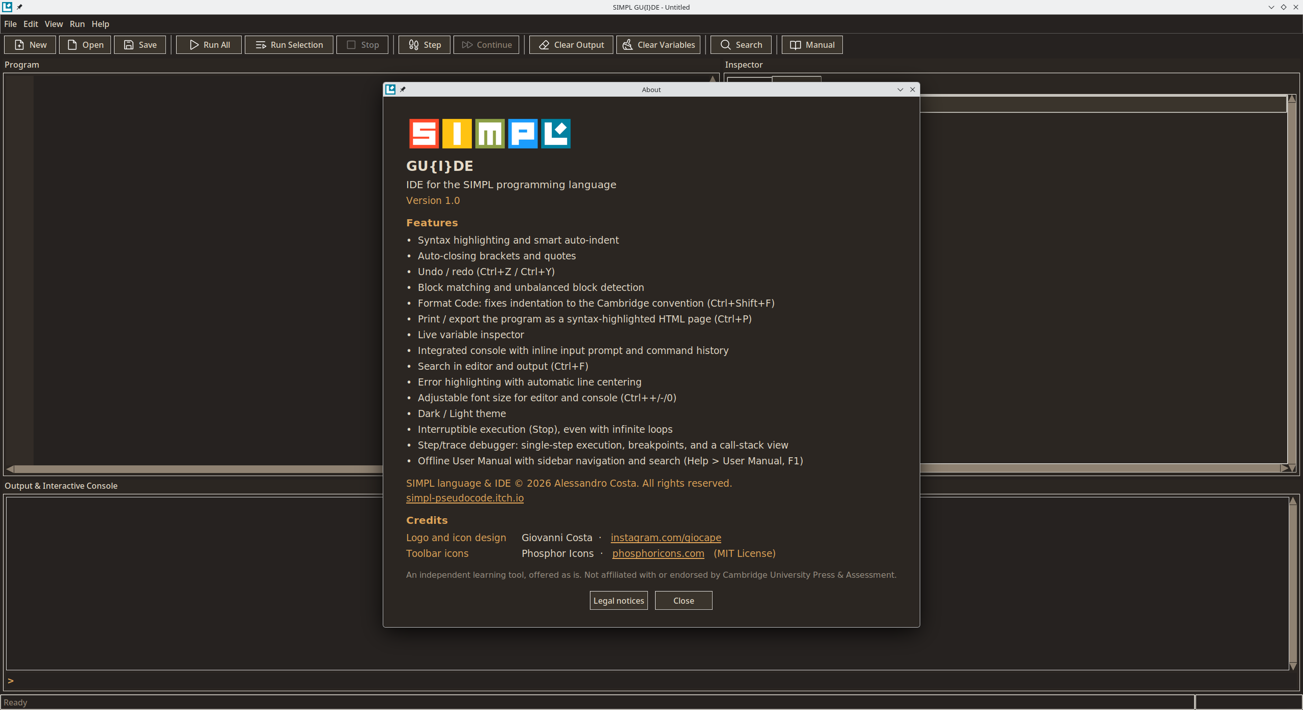Click the SIMPL logo image in About dialog
The image size is (1303, 710).
point(490,134)
